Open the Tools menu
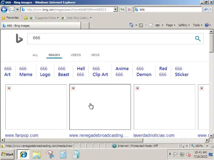214x160 pixels. click(x=197, y=25)
